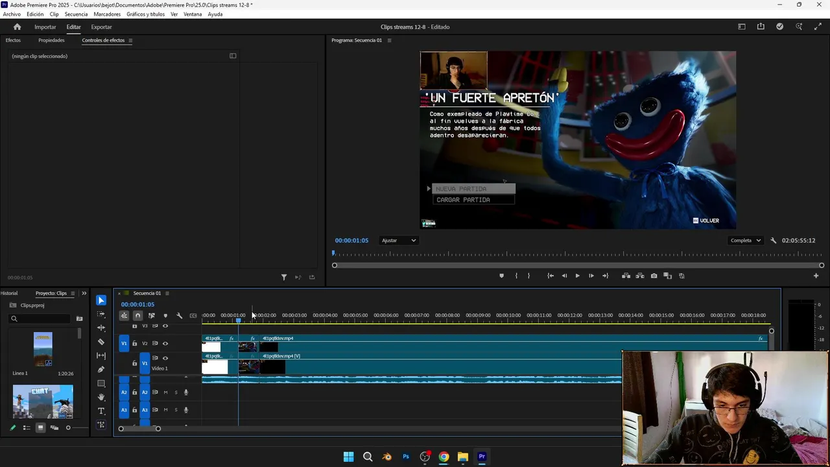The height and width of the screenshot is (467, 830).
Task: Solo the A3 audio track
Action: 176,410
